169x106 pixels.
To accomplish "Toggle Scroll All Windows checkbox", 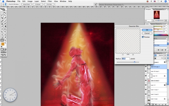I will click(x=8, y=4).
